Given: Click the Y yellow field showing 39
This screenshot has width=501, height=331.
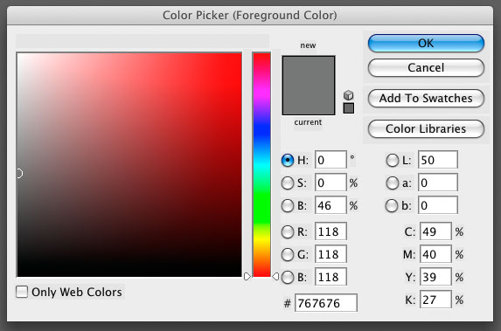Looking at the screenshot, I should pyautogui.click(x=435, y=277).
